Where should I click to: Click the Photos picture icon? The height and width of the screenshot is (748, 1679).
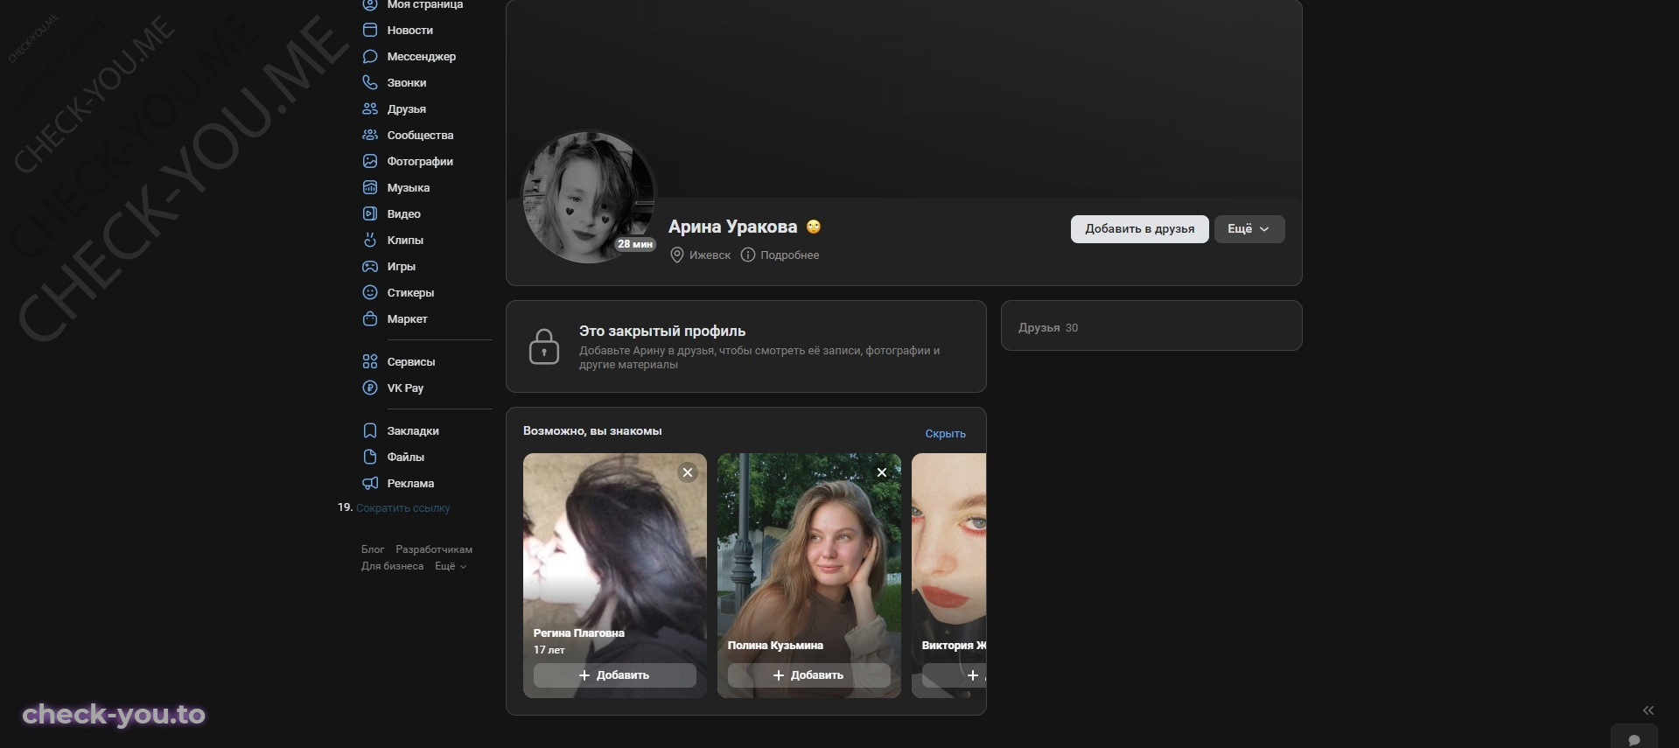tap(370, 161)
